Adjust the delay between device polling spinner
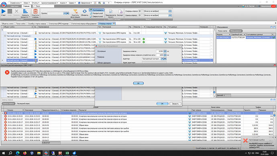The width and height of the screenshot is (277, 156). 165,55
